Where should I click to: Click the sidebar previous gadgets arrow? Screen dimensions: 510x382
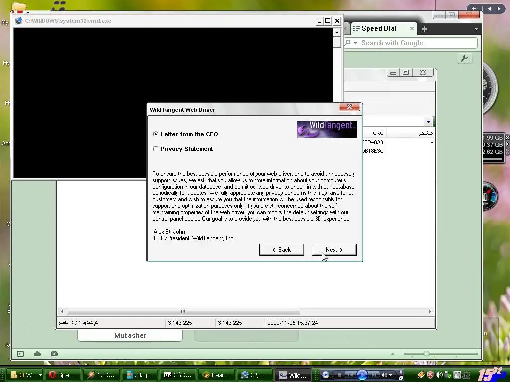click(x=489, y=9)
